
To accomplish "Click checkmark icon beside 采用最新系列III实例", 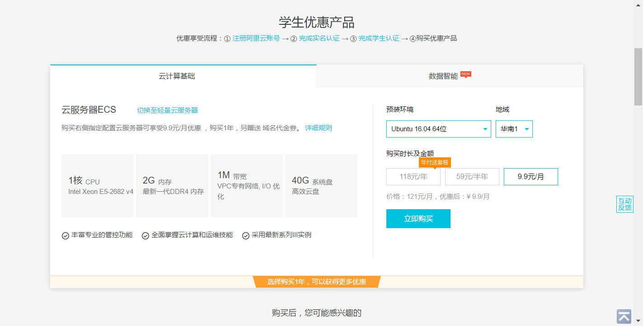I will coord(246,235).
